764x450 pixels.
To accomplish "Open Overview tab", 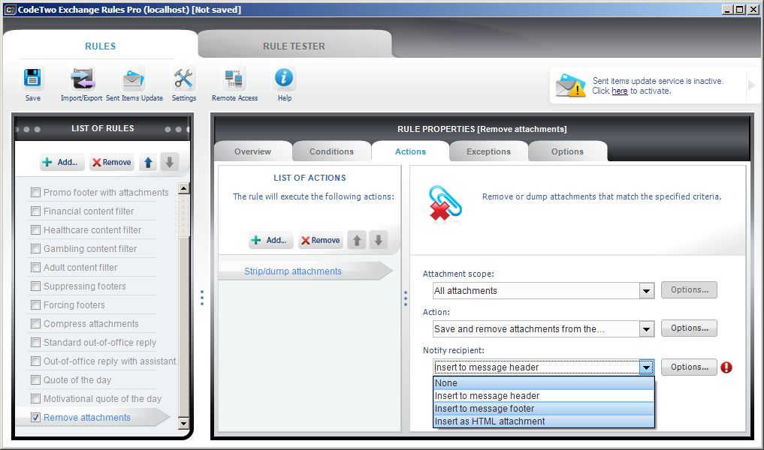I will click(x=252, y=151).
